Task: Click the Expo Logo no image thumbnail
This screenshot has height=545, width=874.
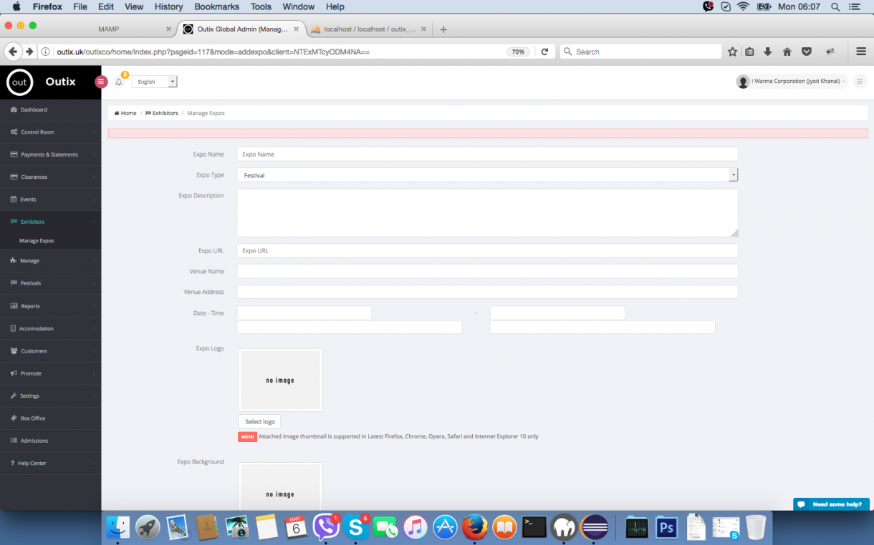Action: tap(280, 380)
